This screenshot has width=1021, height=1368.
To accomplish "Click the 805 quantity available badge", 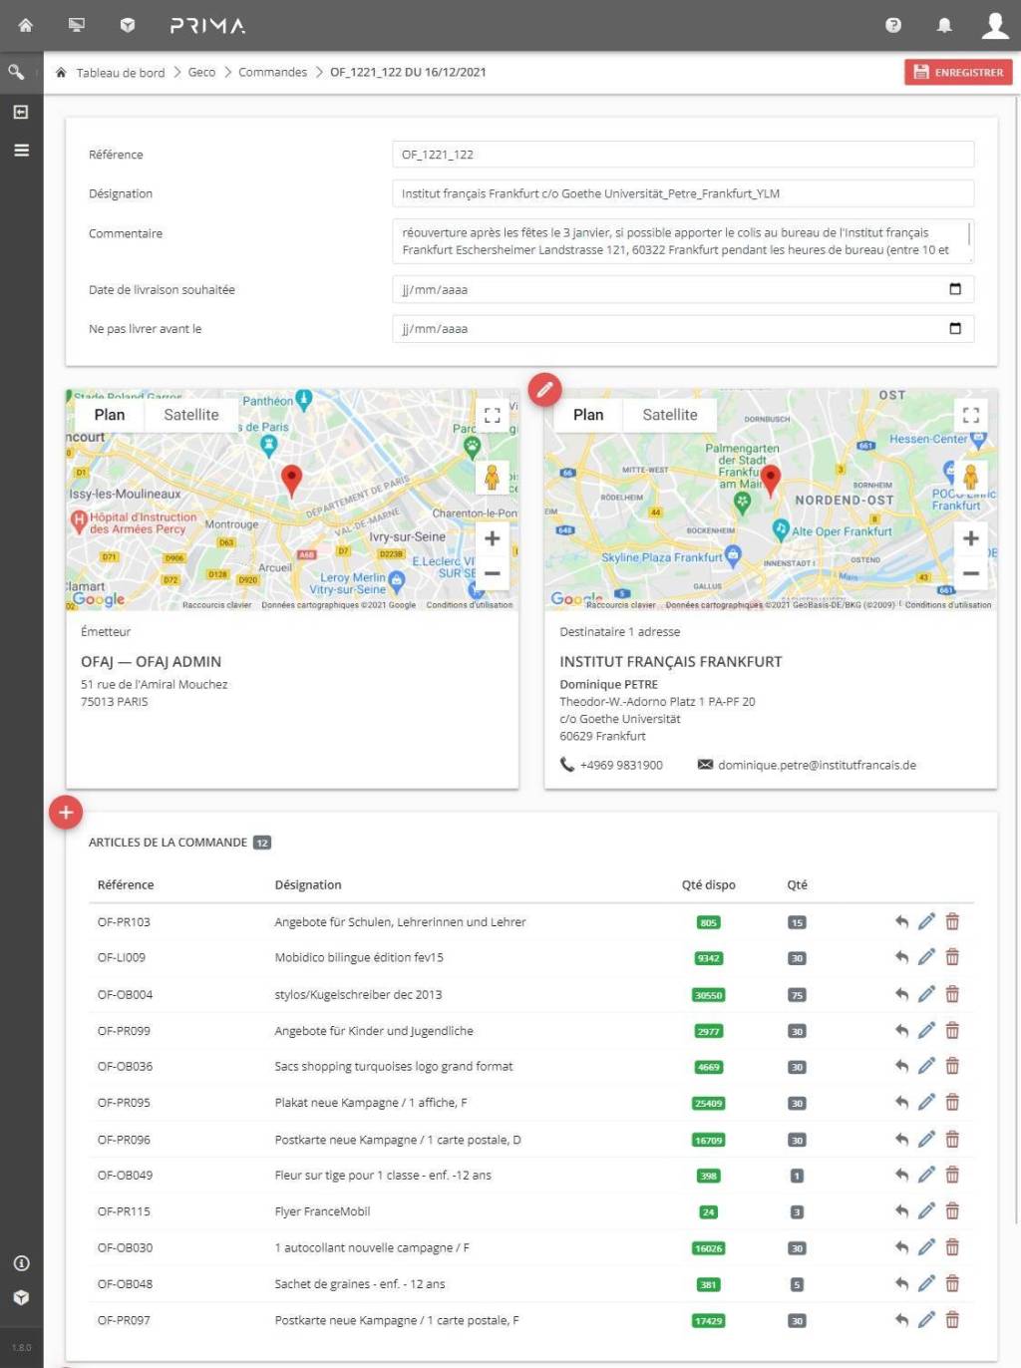I will [708, 922].
